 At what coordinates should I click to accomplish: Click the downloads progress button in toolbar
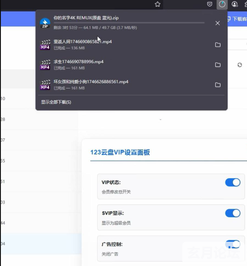point(222,4)
